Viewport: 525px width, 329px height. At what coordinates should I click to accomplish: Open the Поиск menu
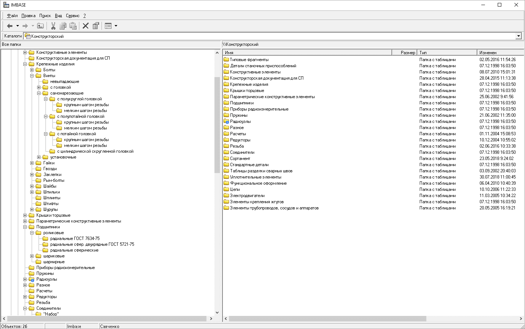(45, 16)
